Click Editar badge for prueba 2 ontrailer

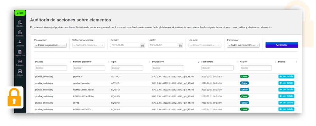[245, 83]
